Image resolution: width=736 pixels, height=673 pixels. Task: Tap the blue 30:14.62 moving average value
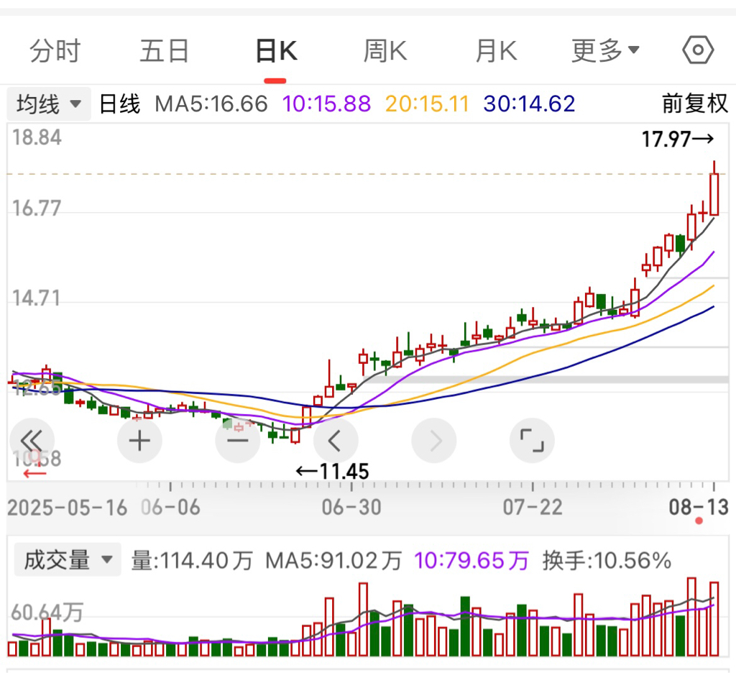[x=530, y=104]
